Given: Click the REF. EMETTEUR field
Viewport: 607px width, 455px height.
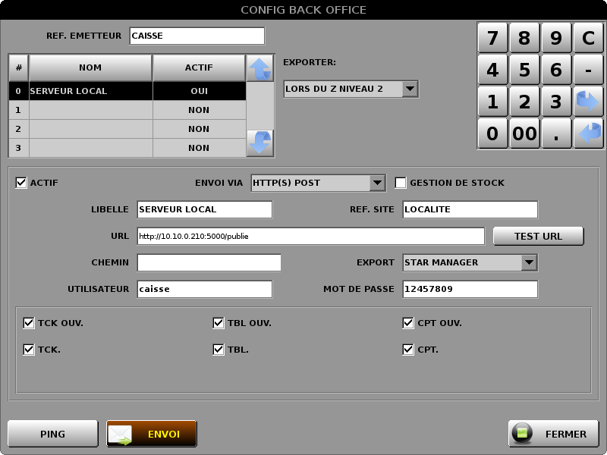Looking at the screenshot, I should [197, 36].
